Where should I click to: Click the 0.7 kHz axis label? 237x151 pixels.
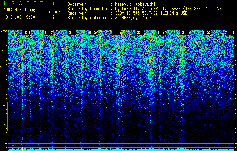tap(3, 125)
